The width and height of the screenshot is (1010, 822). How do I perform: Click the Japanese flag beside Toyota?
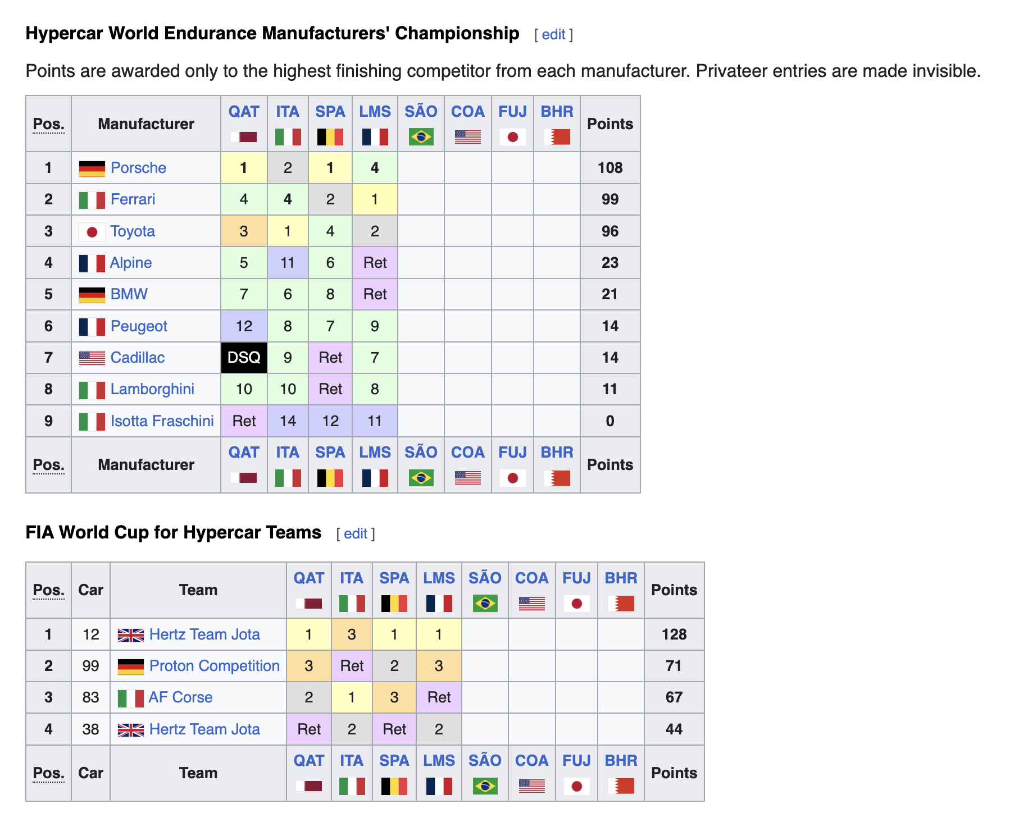click(x=92, y=231)
